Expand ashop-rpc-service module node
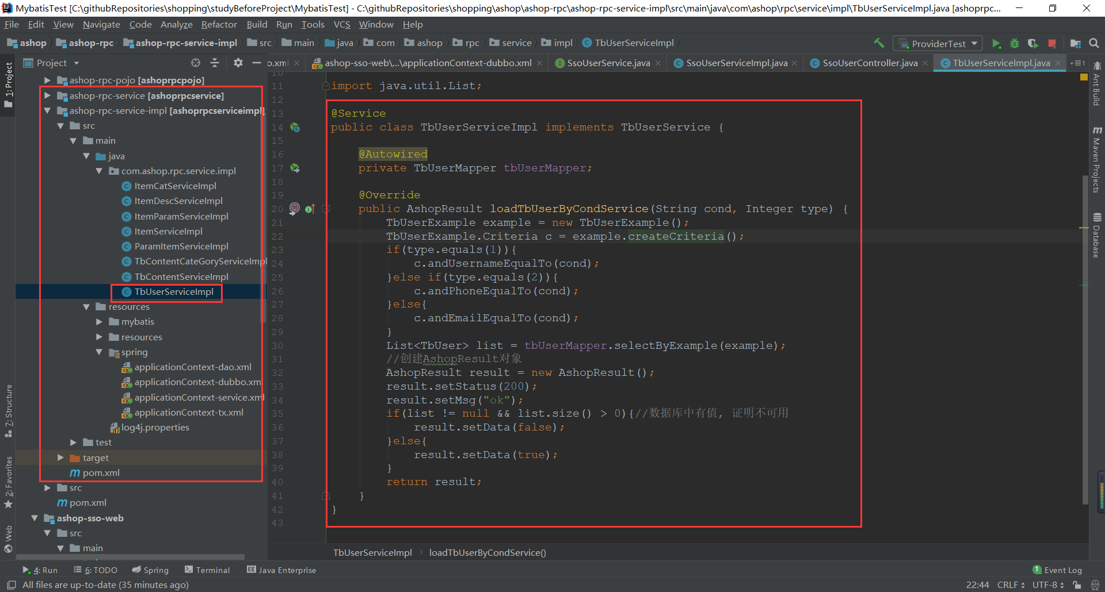The width and height of the screenshot is (1105, 592). (x=47, y=95)
